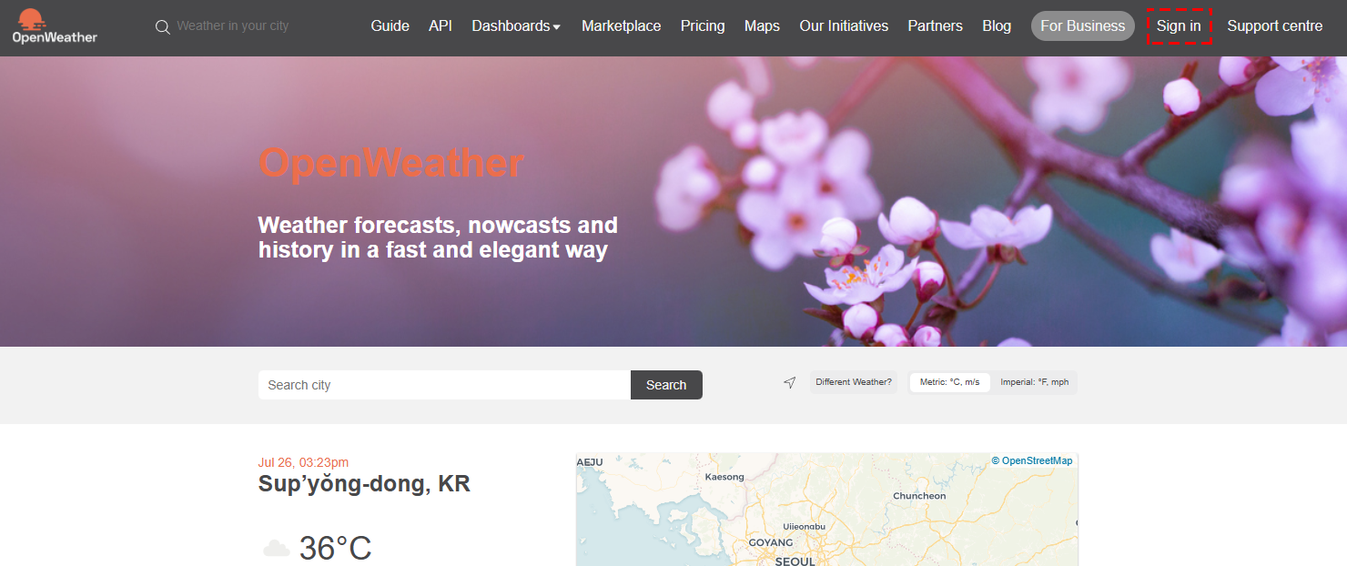The width and height of the screenshot is (1347, 566).
Task: Click the 36°C temperature value
Action: click(x=335, y=549)
